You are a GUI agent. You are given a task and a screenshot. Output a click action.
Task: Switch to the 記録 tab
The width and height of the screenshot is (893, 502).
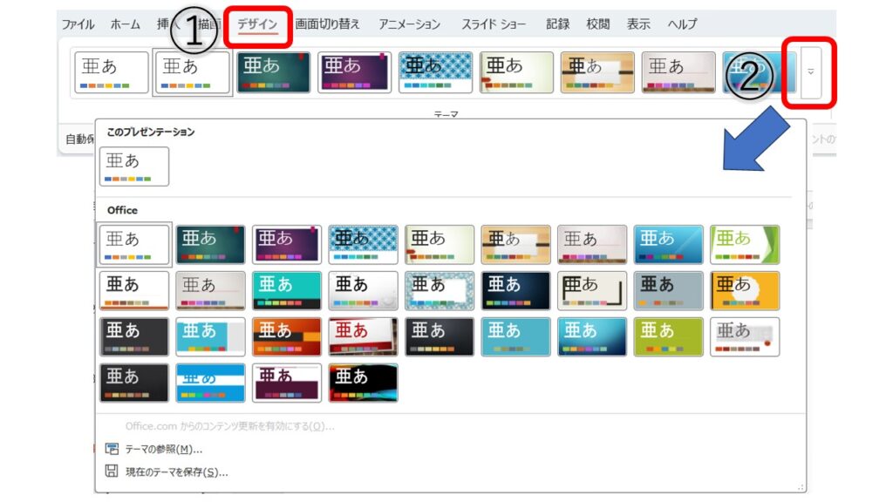(x=557, y=24)
